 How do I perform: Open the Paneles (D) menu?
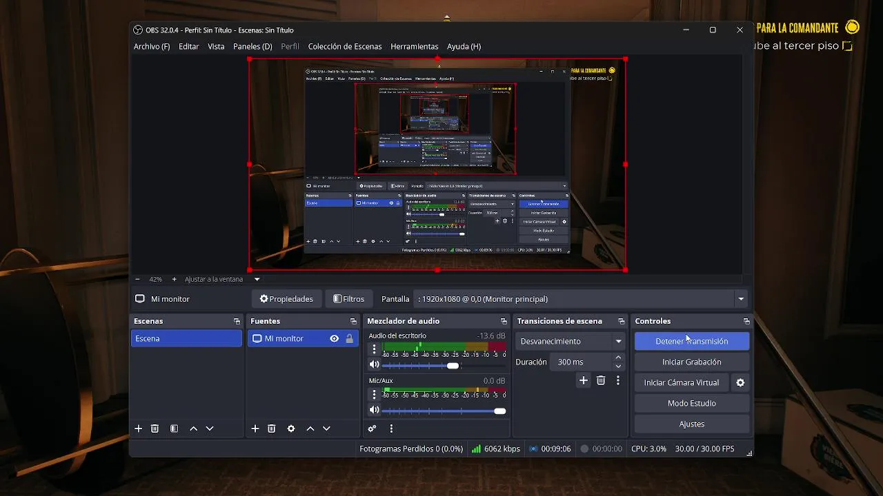[252, 46]
